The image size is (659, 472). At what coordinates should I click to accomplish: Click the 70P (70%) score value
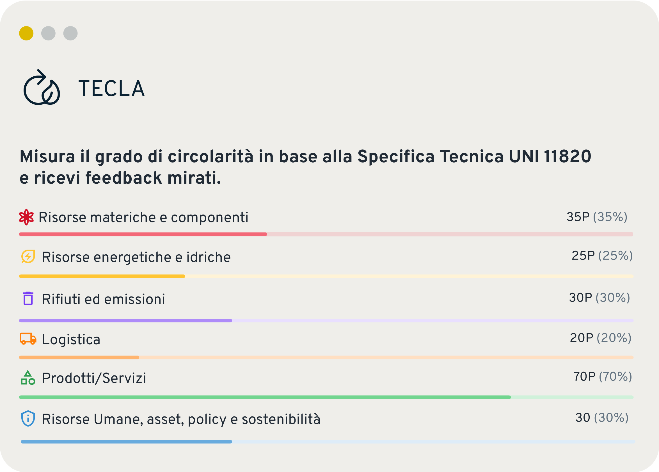pyautogui.click(x=603, y=377)
